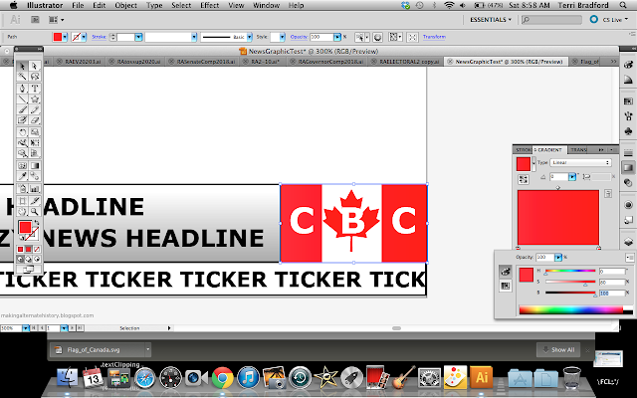Image resolution: width=637 pixels, height=398 pixels.
Task: Set fill to Color mode in toolbox
Action: click(20, 249)
